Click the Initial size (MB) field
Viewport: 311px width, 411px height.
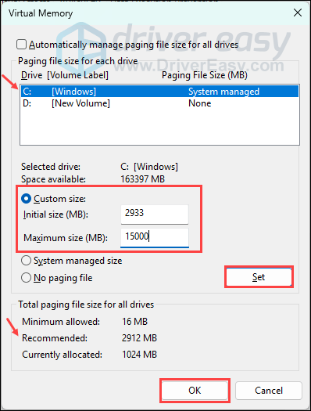tap(155, 215)
